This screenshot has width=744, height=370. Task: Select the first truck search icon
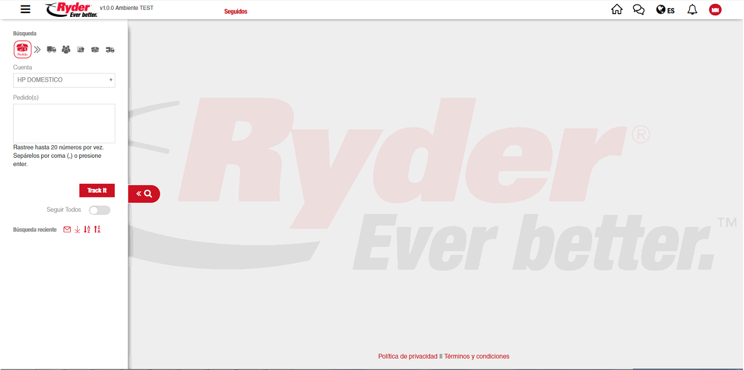tap(52, 50)
